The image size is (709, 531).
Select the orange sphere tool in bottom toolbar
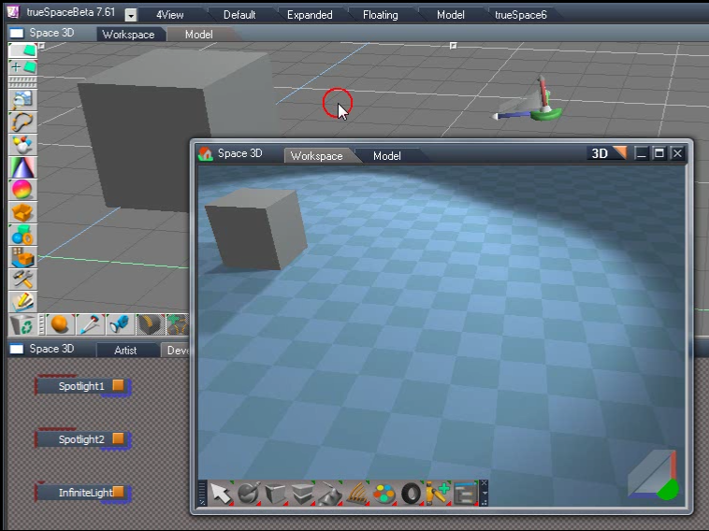(x=60, y=324)
